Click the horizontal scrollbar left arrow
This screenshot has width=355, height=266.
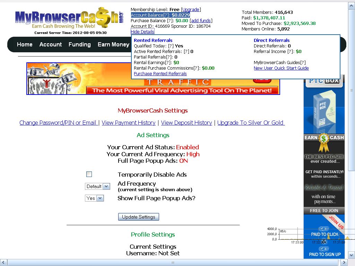[x=3, y=263]
